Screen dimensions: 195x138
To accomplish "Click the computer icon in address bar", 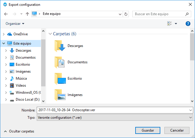I will point(34,14).
